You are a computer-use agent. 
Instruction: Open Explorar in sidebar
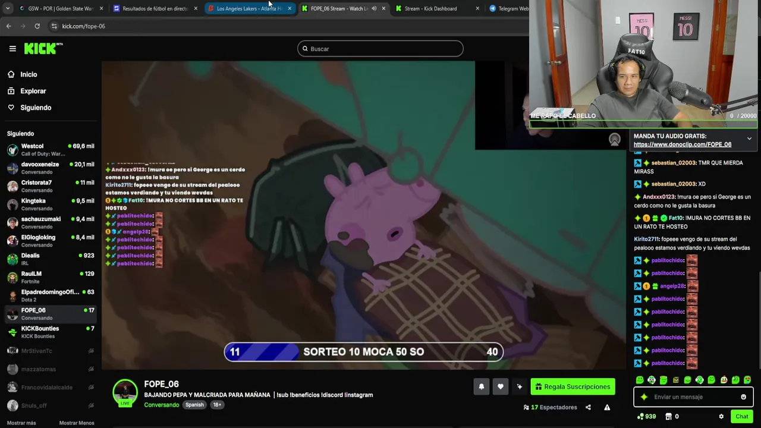tap(33, 91)
